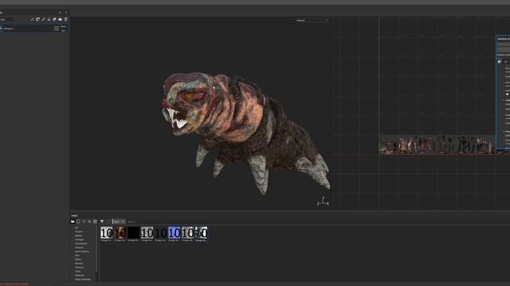Image resolution: width=510 pixels, height=286 pixels.
Task: Toggle shelf thumbnail grid size icon
Action: [x=95, y=222]
